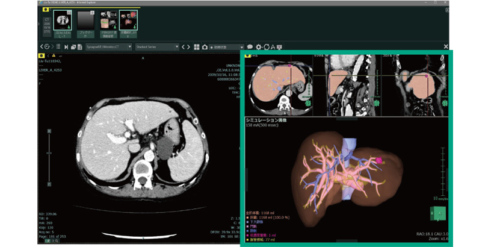Click the green tool button at viewport bottom-left

(48, 241)
